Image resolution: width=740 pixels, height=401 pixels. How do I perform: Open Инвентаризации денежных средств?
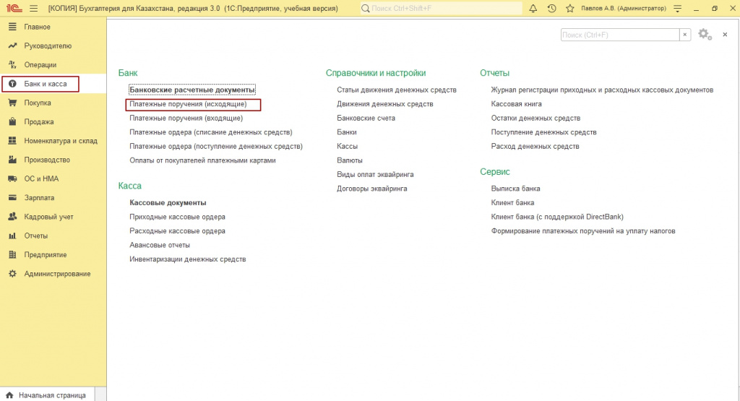(x=187, y=259)
